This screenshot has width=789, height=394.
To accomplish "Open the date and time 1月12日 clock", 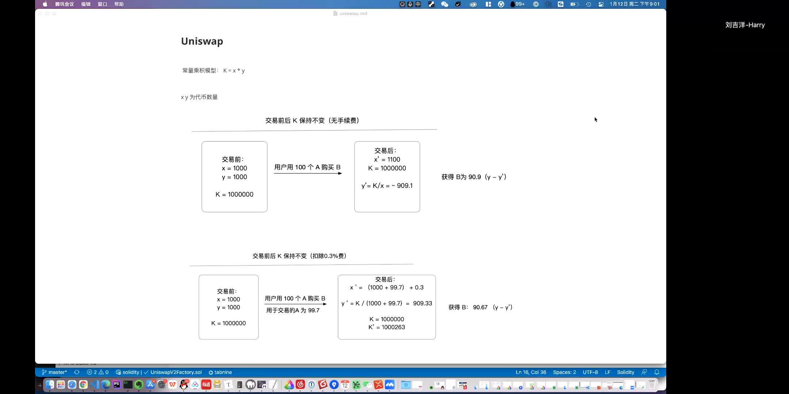I will [x=634, y=4].
